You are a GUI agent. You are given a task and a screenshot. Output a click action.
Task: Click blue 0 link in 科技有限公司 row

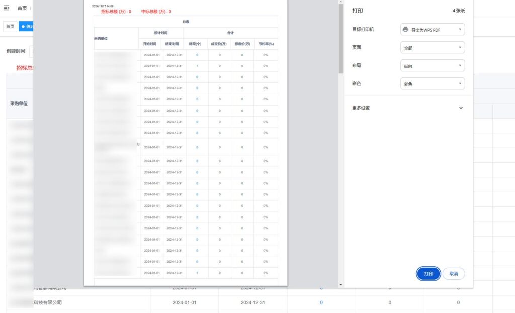(321, 303)
